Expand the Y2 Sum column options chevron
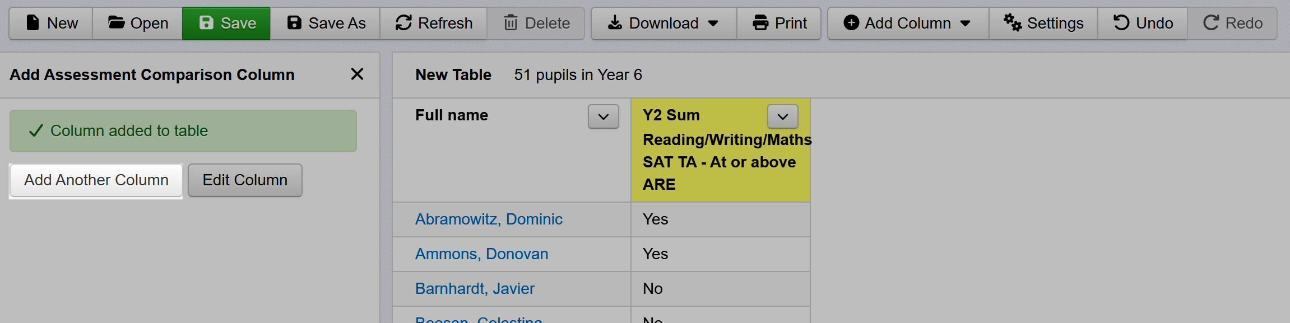1290x323 pixels. click(x=782, y=116)
